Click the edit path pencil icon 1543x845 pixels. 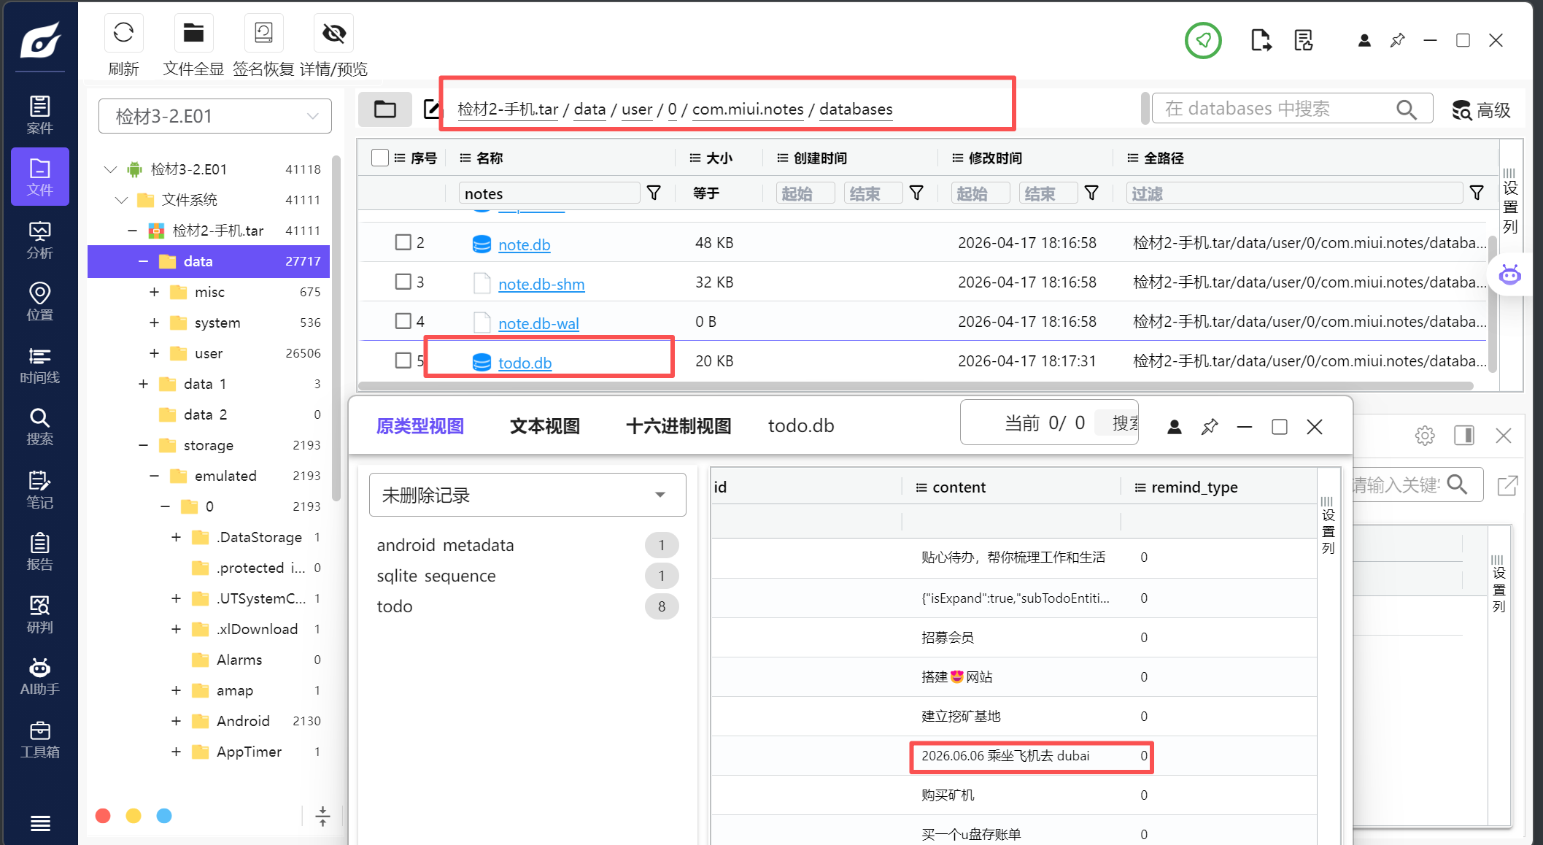[x=432, y=109]
